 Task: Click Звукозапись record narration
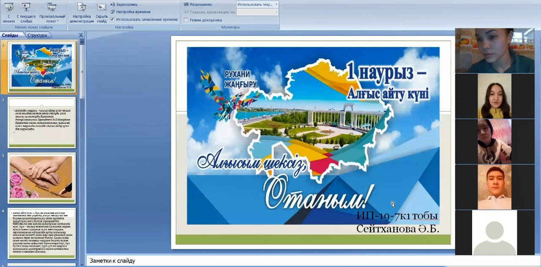(124, 4)
